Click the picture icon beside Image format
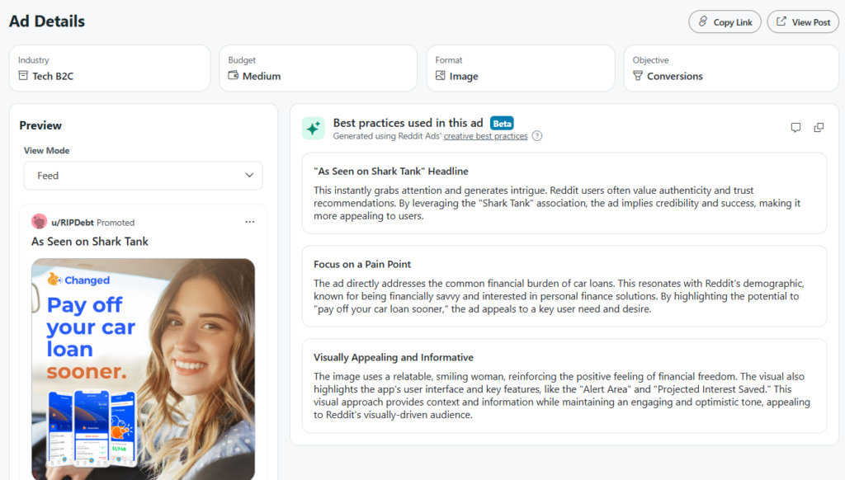 (441, 76)
